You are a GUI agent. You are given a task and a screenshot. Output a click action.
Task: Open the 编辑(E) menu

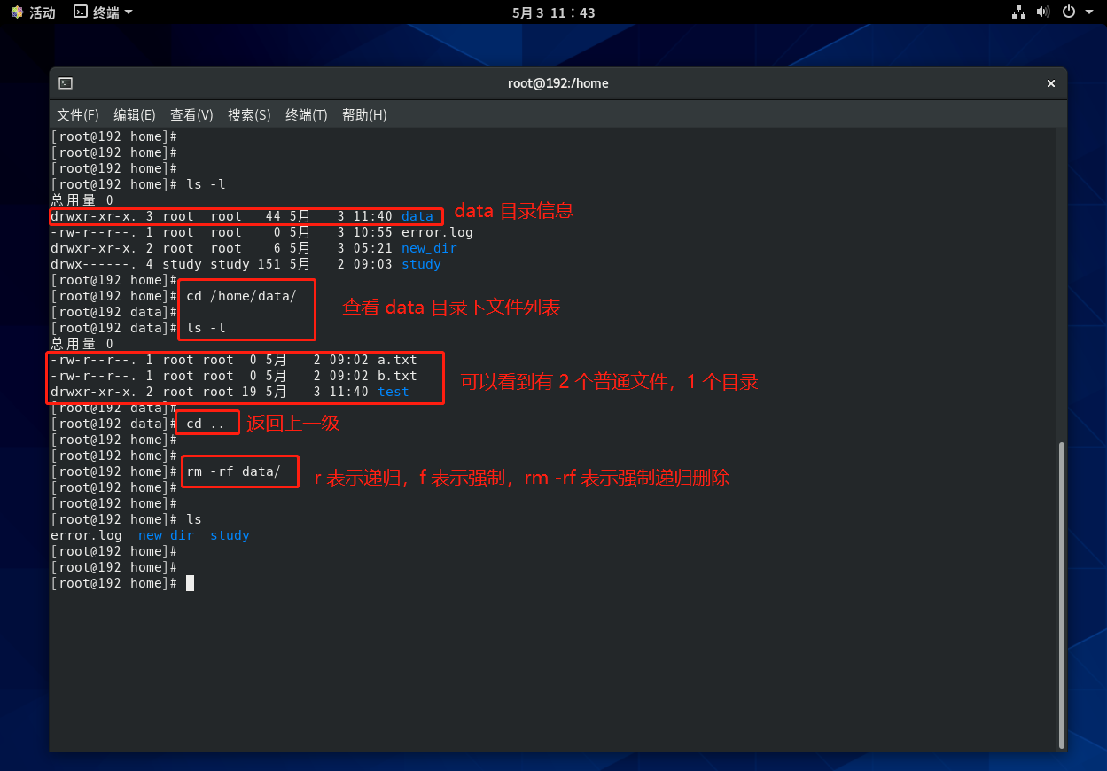click(x=135, y=115)
